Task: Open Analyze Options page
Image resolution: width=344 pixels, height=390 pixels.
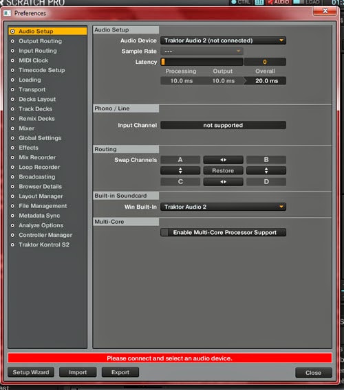Action: click(x=41, y=225)
